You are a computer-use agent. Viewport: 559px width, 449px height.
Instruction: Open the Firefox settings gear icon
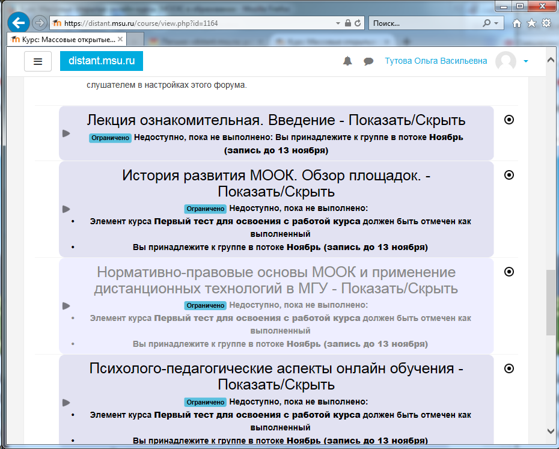[x=546, y=22]
